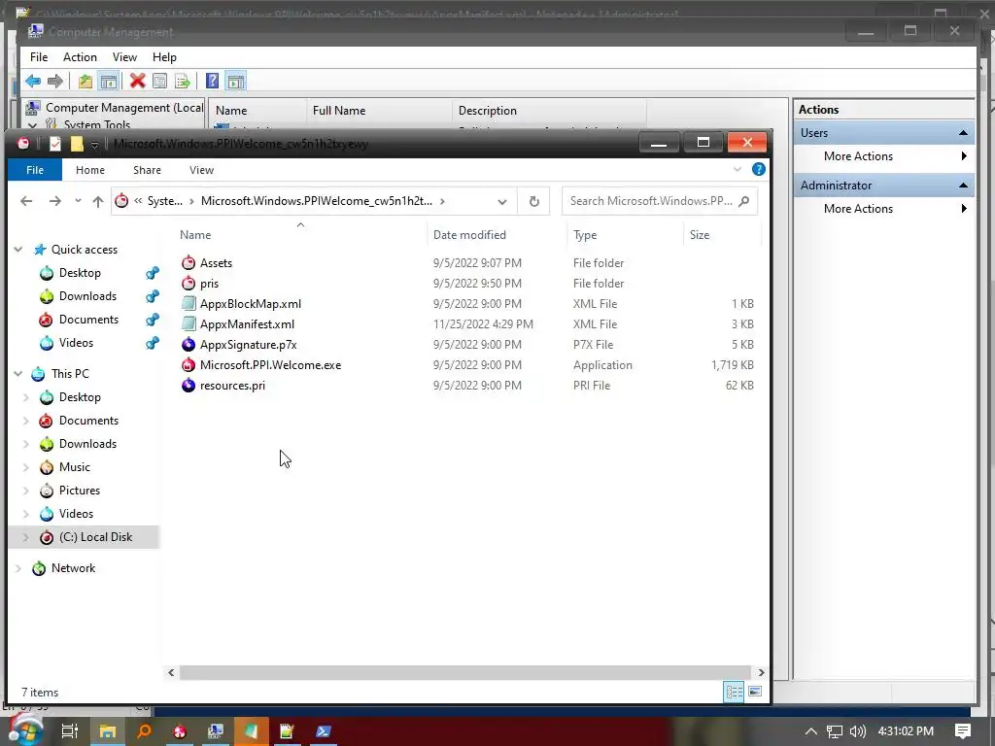Image resolution: width=995 pixels, height=746 pixels.
Task: Select the pris folder
Action: tap(209, 284)
